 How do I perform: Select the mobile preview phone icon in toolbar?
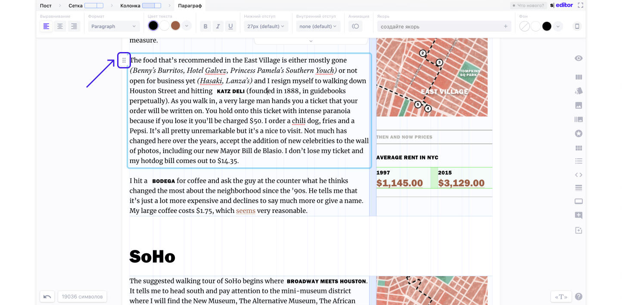coord(577,26)
